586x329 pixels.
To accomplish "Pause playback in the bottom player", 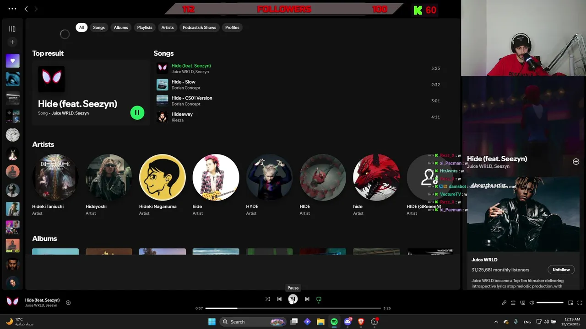I will pyautogui.click(x=293, y=299).
